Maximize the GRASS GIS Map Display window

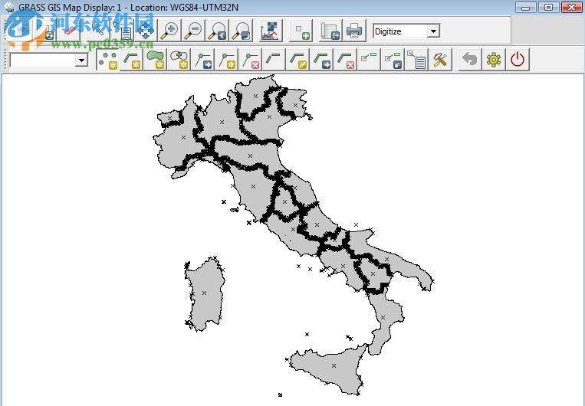pyautogui.click(x=548, y=8)
